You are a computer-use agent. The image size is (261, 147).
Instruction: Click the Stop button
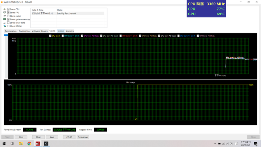coord(21,137)
